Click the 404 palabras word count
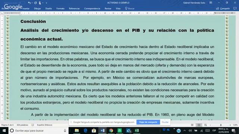The image size is (239, 134). coord(22,125)
